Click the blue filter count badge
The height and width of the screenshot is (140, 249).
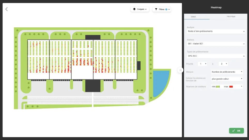(x=166, y=9)
